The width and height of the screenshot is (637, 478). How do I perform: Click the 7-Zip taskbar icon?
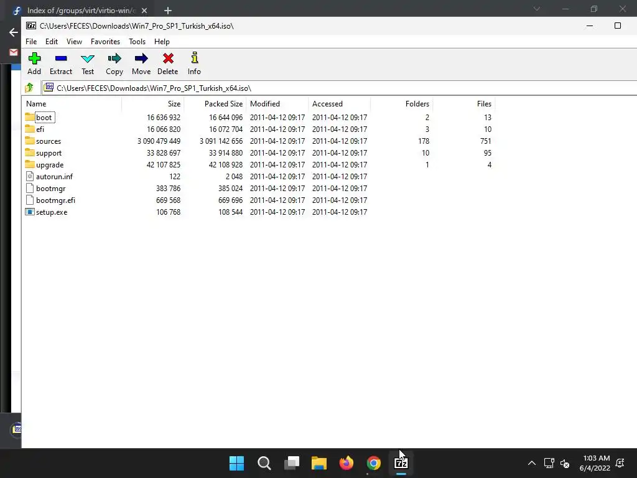[x=401, y=463]
